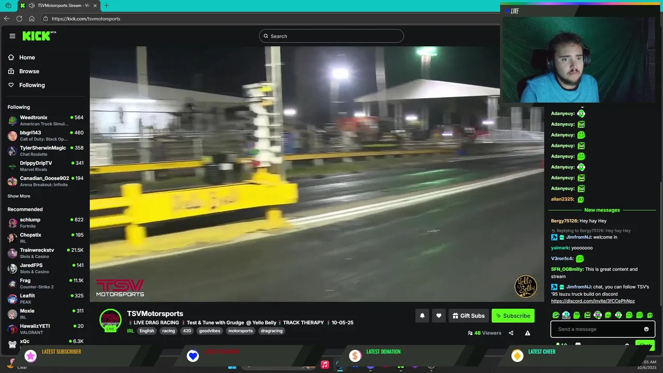This screenshot has height=373, width=663.
Task: Open TylerSherwinMagic channel in sidebar
Action: point(46,151)
